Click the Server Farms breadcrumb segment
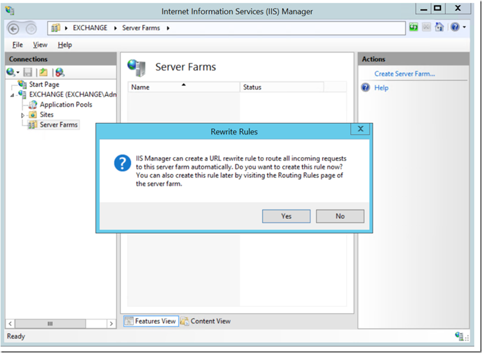The image size is (482, 353). pos(141,28)
